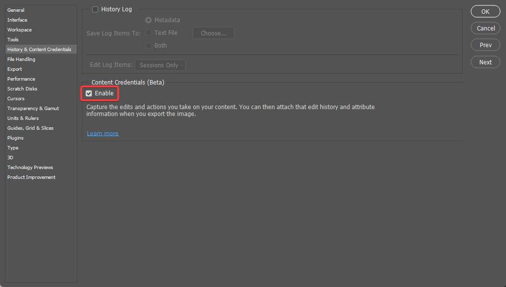Click the Cancel button
506x287 pixels.
point(485,29)
